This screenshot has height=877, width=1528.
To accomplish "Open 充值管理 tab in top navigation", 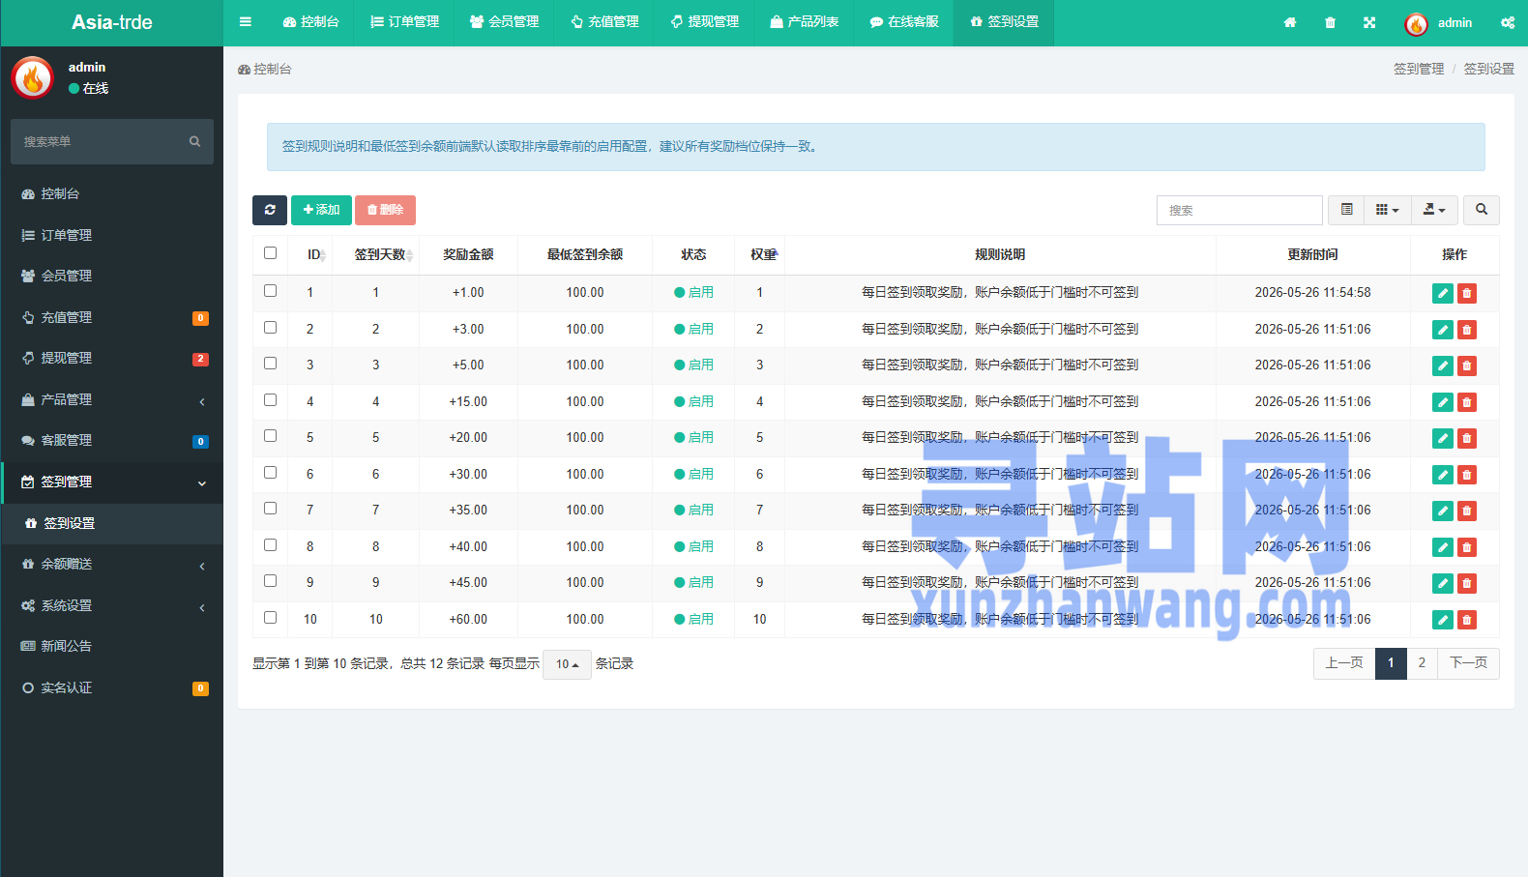I will tap(604, 22).
